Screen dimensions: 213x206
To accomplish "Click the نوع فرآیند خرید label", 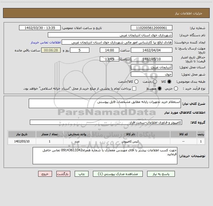I will pos(194,88).
